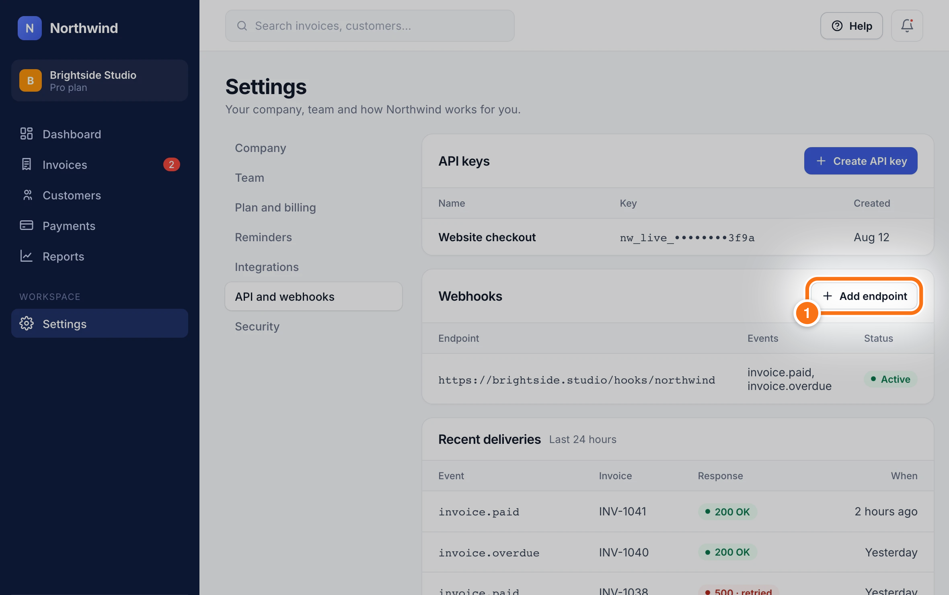Click the nw_live masked key value
This screenshot has width=949, height=595.
pos(687,238)
